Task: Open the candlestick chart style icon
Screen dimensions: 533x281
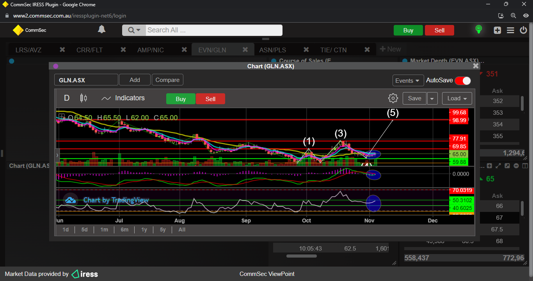Action: (83, 98)
